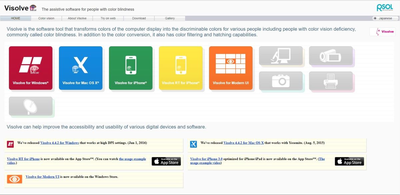The image size is (400, 195).
Task: Click the gray satellite dish tile
Action: [31, 106]
